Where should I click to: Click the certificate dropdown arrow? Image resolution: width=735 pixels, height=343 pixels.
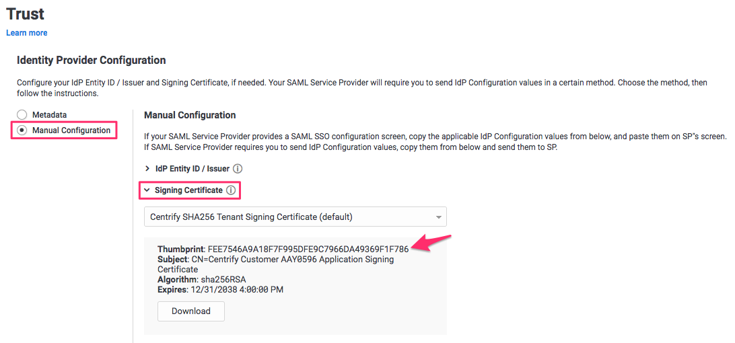pos(438,217)
